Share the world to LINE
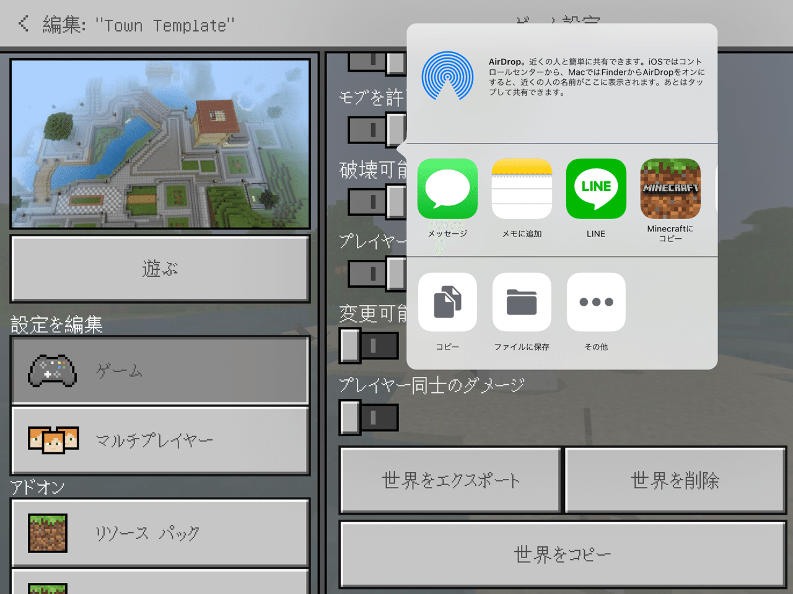The height and width of the screenshot is (594, 793). 596,189
